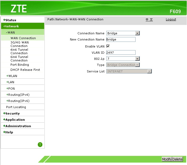This screenshot has width=187, height=165.
Task: Expand the WLAN submenu
Action: pos(12,76)
